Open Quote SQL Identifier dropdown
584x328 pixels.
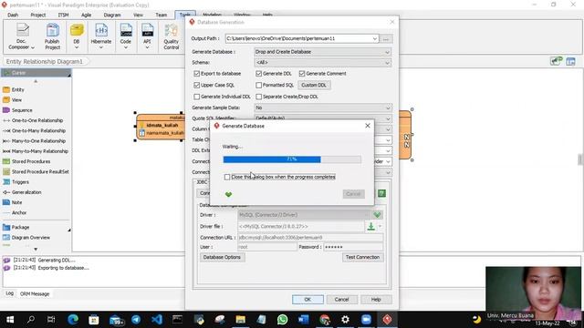387,118
